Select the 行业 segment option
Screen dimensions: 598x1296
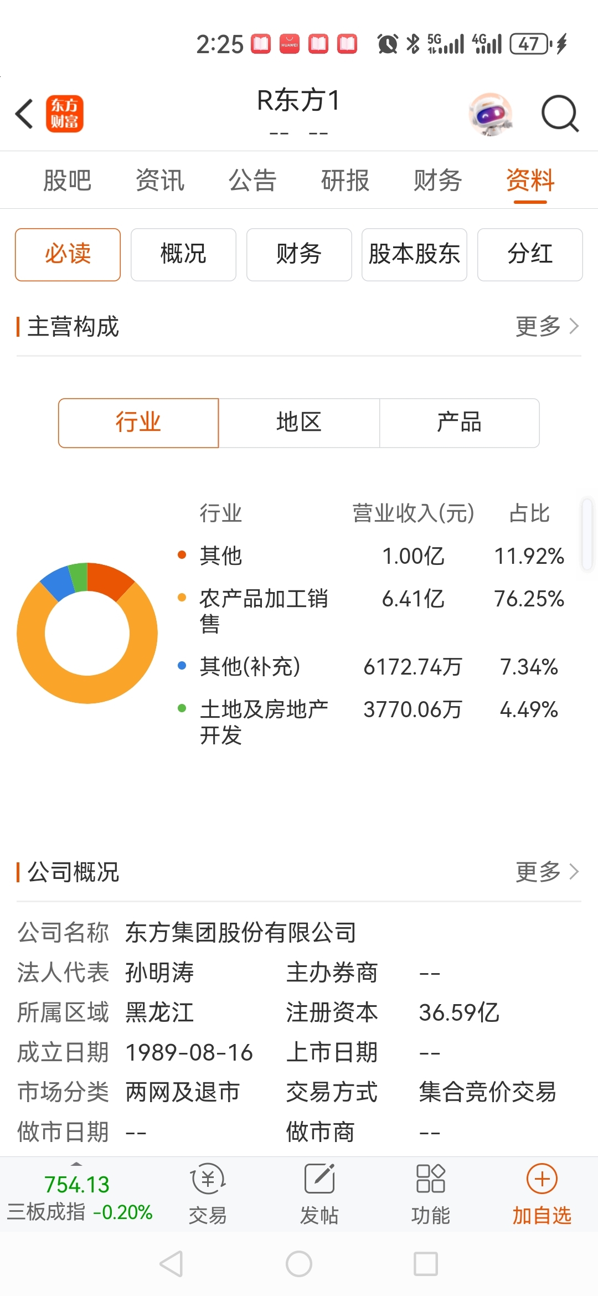pyautogui.click(x=138, y=423)
